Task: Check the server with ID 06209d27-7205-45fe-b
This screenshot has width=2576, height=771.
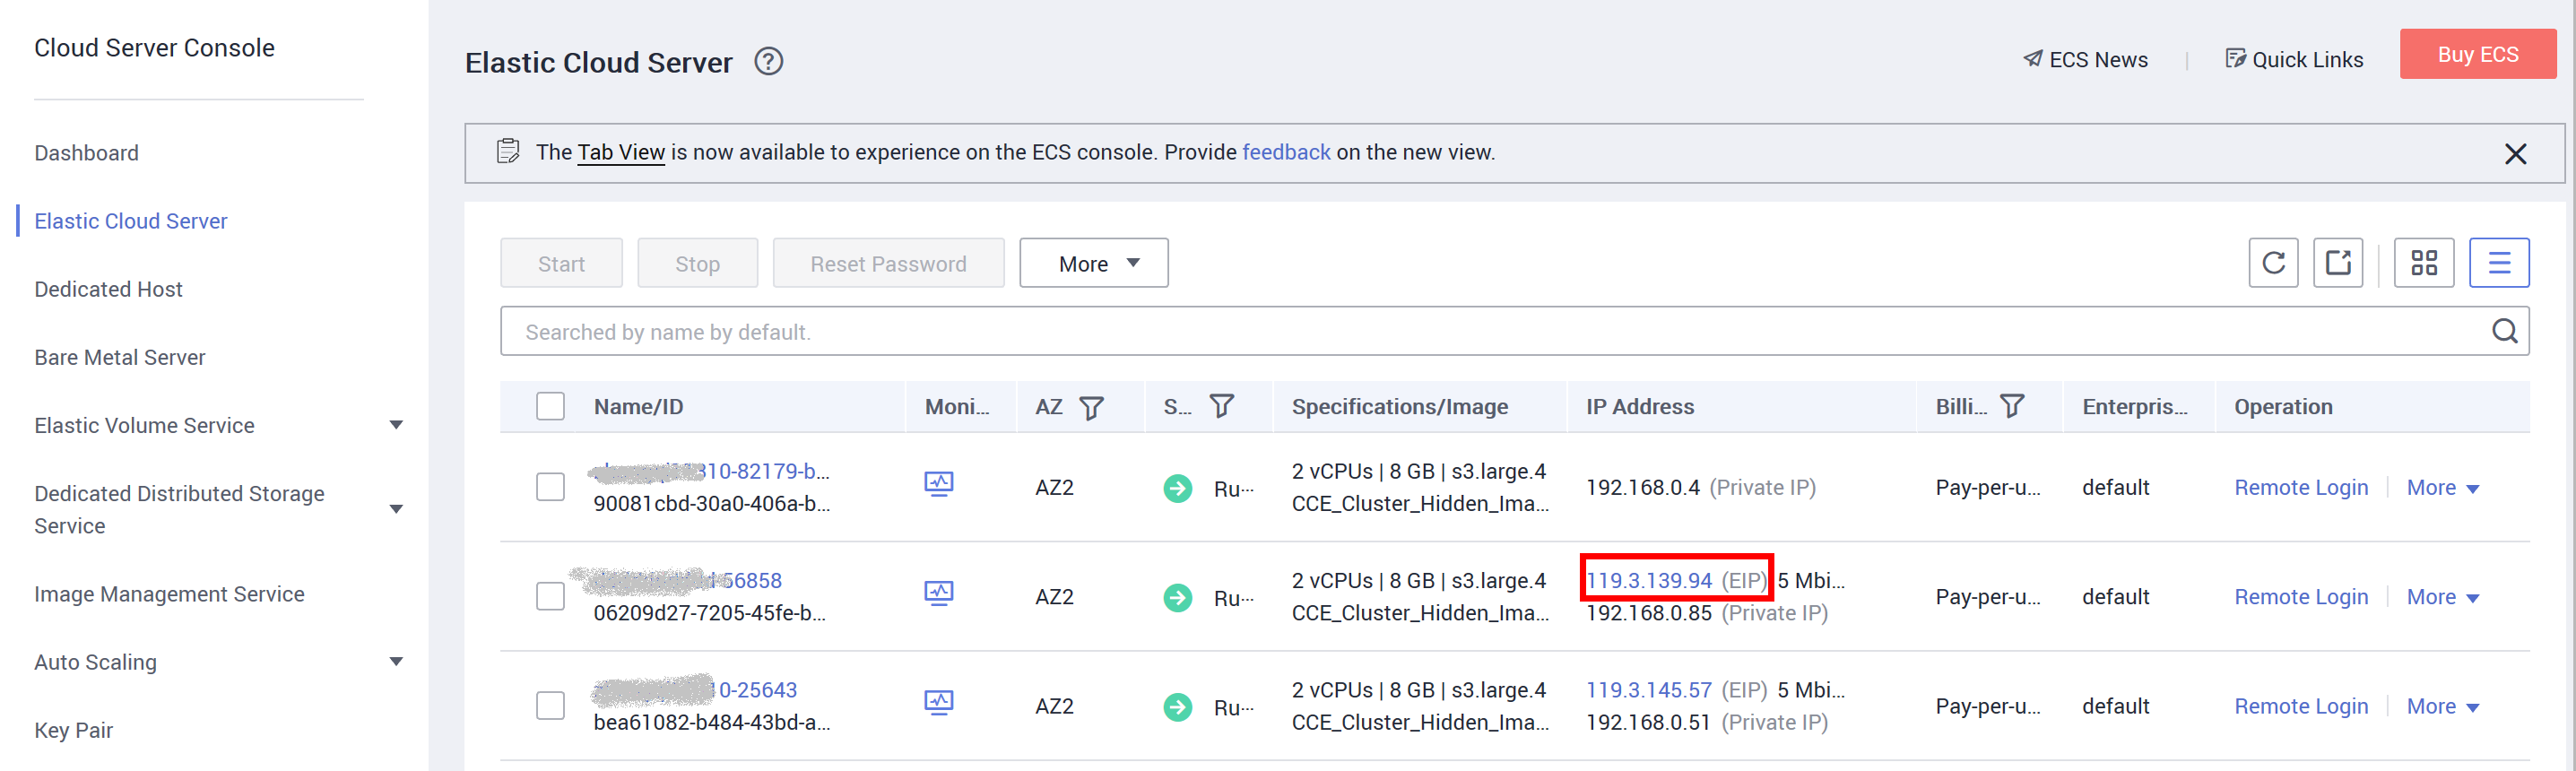Action: (x=550, y=596)
